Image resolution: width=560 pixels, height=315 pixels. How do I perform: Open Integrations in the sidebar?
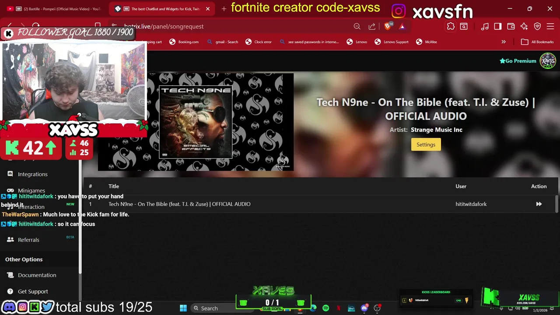pos(33,174)
